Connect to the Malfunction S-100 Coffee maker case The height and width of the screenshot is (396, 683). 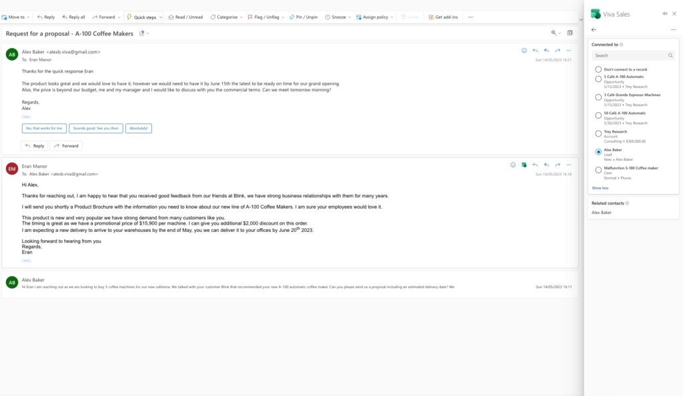click(598, 169)
